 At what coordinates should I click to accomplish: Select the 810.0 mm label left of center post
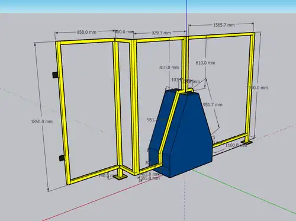(169, 68)
